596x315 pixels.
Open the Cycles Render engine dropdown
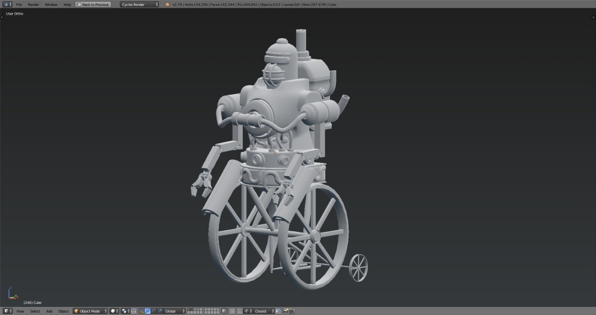(x=139, y=4)
